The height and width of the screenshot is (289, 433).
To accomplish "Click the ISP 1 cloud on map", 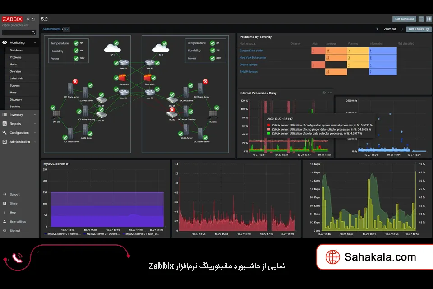I will click(x=112, y=48).
